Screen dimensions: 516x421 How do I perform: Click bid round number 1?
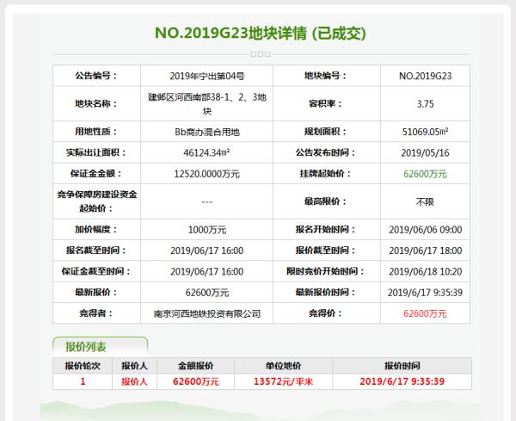pos(83,381)
